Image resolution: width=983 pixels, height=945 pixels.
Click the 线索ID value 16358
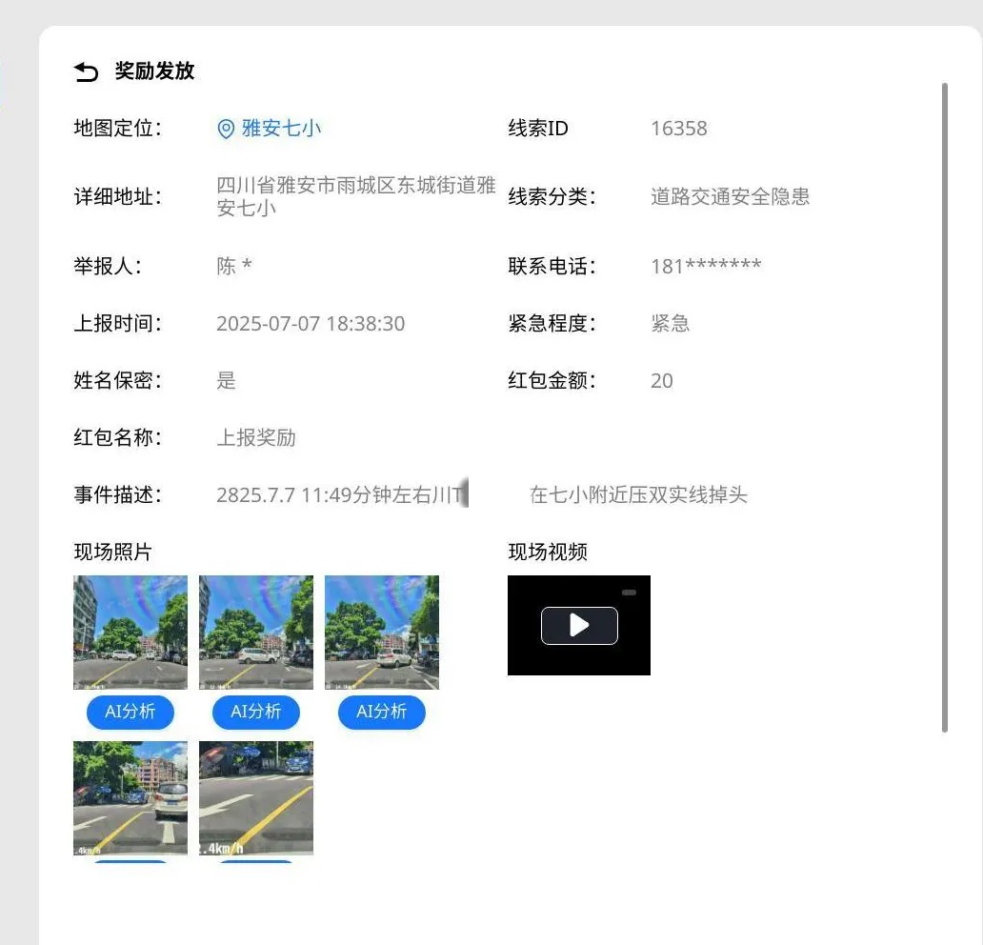[x=678, y=129]
